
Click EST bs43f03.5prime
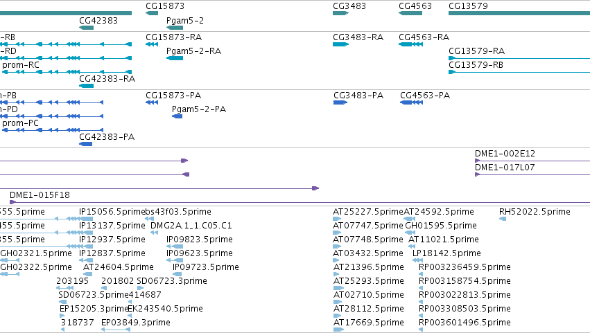[x=178, y=212]
